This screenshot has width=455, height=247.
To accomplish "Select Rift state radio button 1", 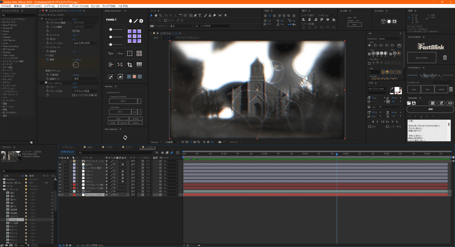I will click(x=369, y=45).
